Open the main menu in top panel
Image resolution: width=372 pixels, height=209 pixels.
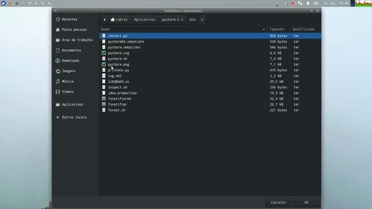pos(3,3)
